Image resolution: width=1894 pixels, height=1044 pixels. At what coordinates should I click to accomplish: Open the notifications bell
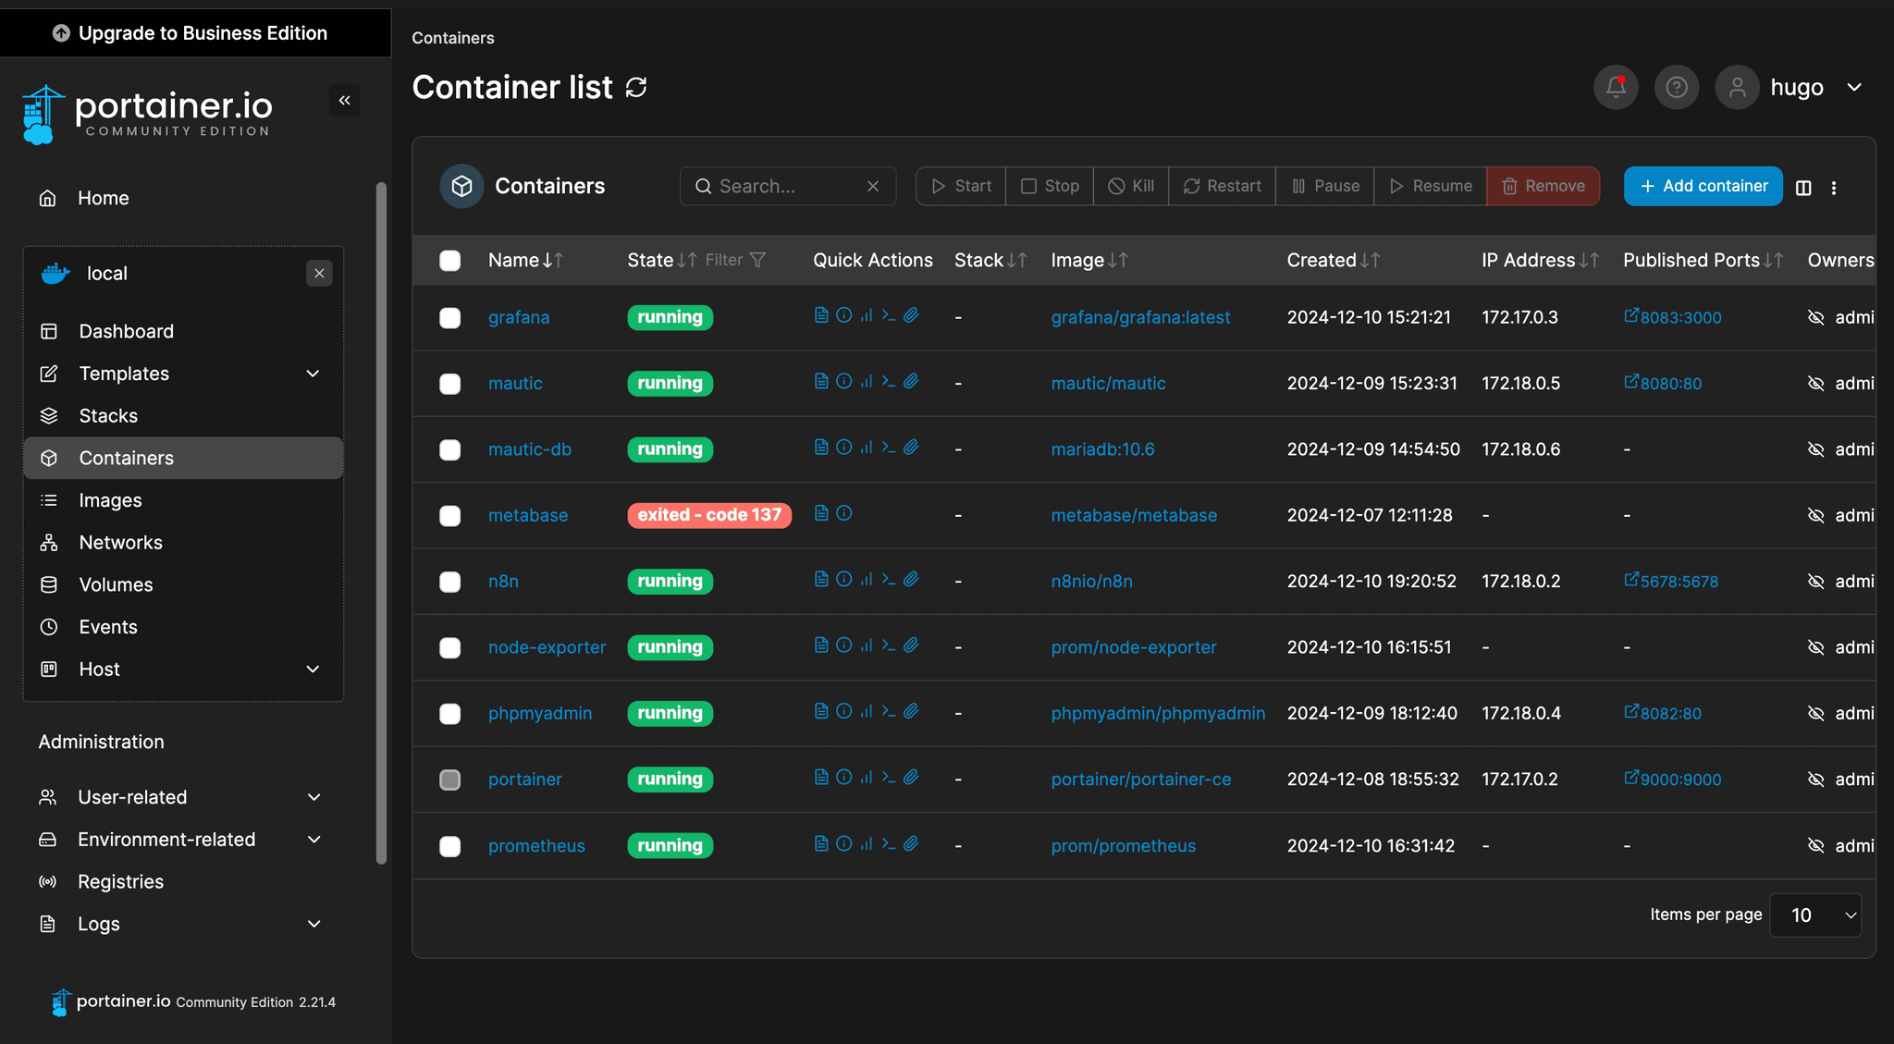(x=1616, y=87)
